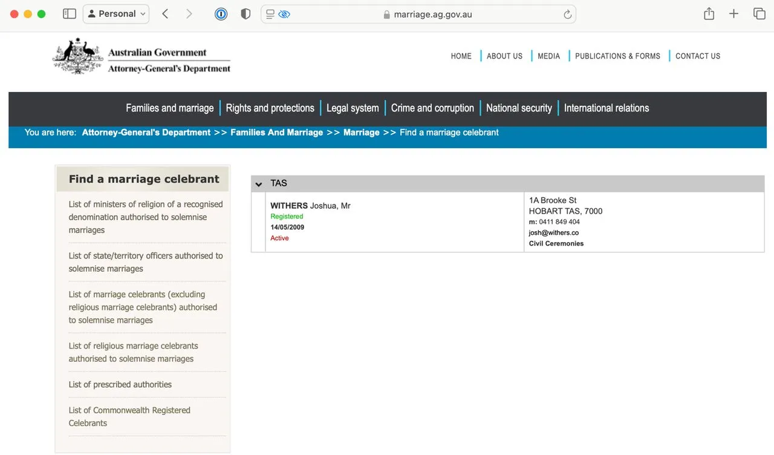Viewport: 774px width, 455px height.
Task: Open a new tab with plus icon
Action: 733,14
